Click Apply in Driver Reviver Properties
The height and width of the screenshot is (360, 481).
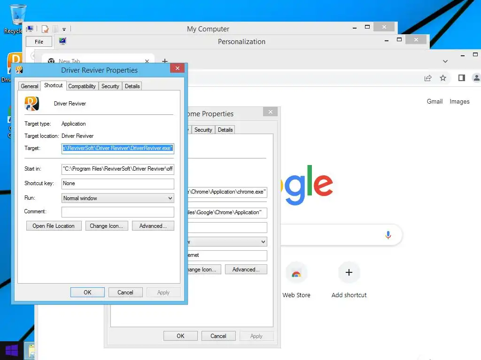(x=163, y=292)
